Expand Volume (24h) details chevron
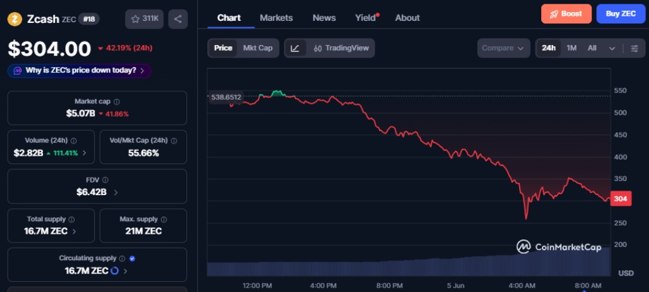649x292 pixels. [x=84, y=153]
